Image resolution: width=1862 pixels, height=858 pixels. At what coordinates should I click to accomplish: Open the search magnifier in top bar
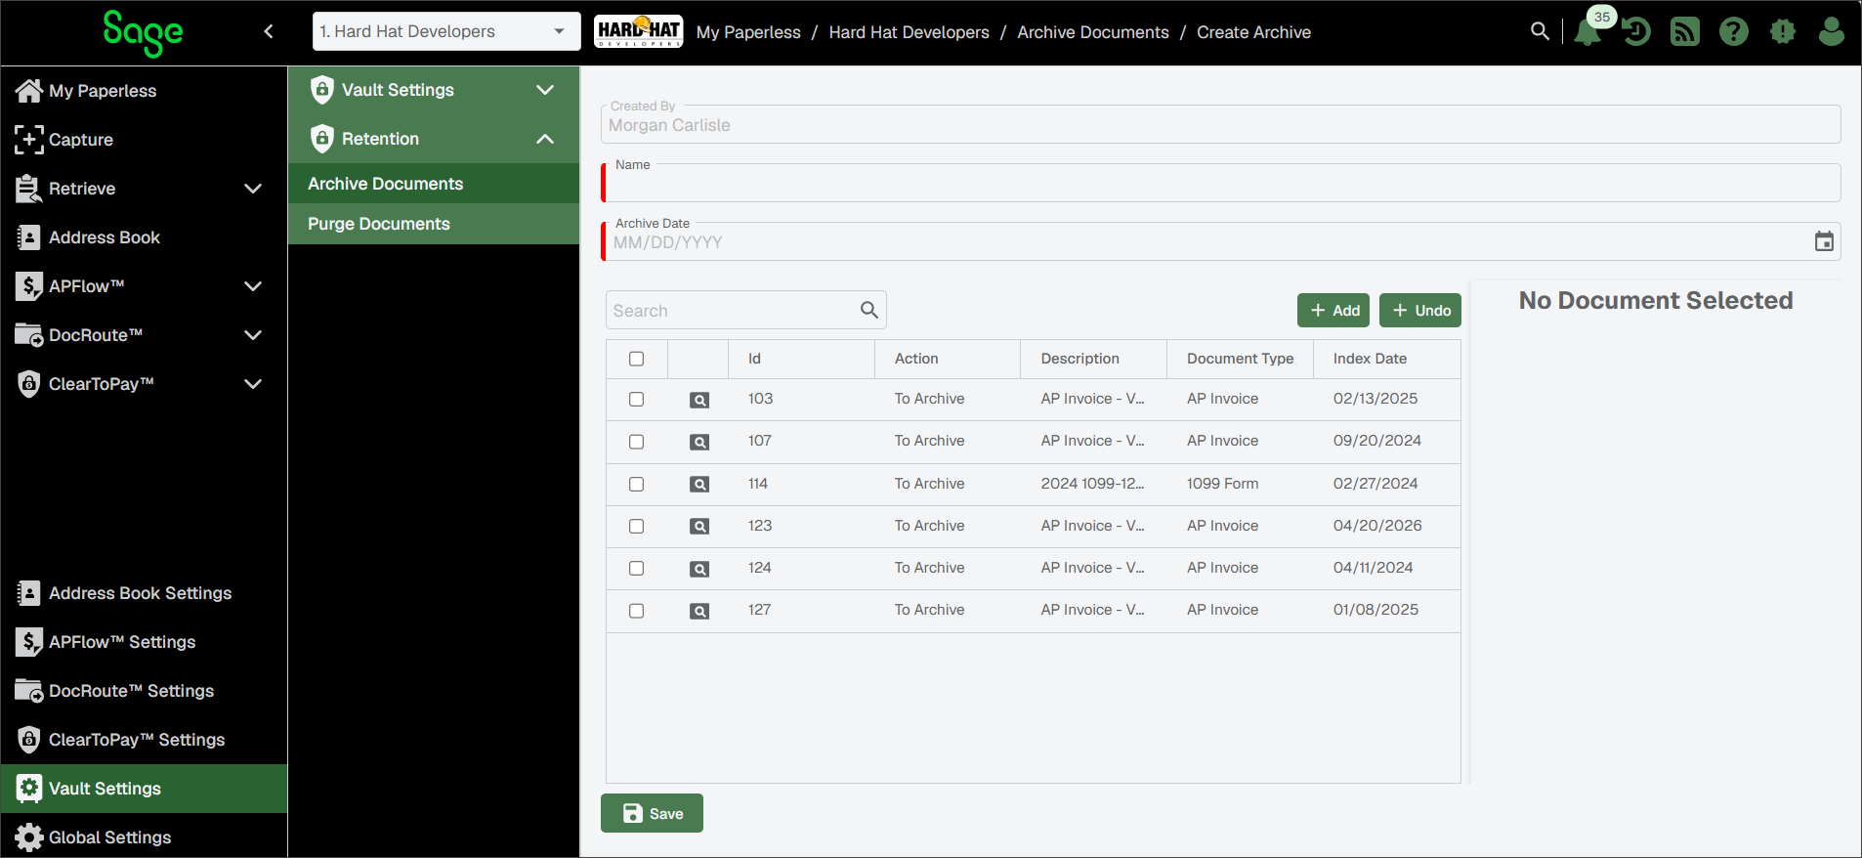click(1540, 31)
